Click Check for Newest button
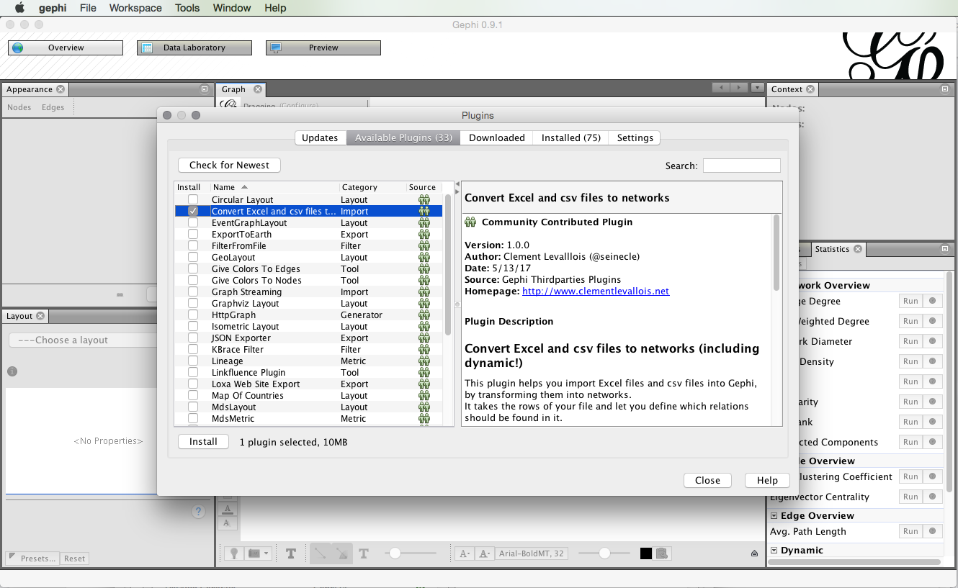Viewport: 958px width, 588px height. coord(229,165)
